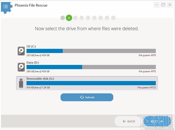Click the OS (C:) hard drive icon
This screenshot has width=175, height=130.
pyautogui.click(x=21, y=51)
